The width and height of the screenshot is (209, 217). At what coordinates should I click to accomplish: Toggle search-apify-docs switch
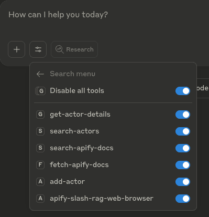pos(183,148)
